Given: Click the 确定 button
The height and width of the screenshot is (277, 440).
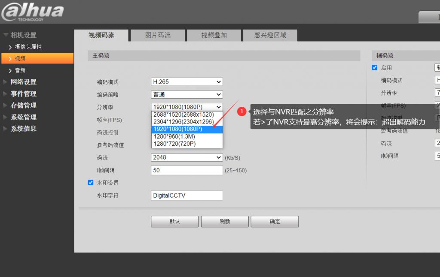Looking at the screenshot, I should [x=274, y=221].
